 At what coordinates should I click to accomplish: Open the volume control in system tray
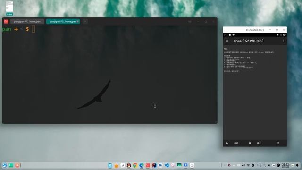point(243,165)
